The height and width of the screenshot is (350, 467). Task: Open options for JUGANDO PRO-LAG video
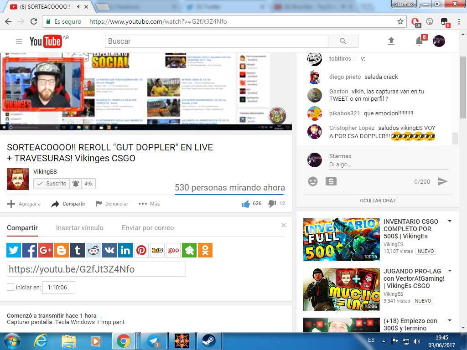450,271
